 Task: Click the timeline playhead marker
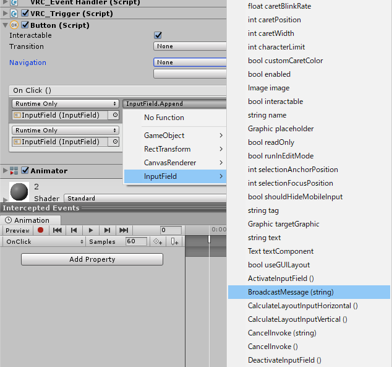pos(209,240)
